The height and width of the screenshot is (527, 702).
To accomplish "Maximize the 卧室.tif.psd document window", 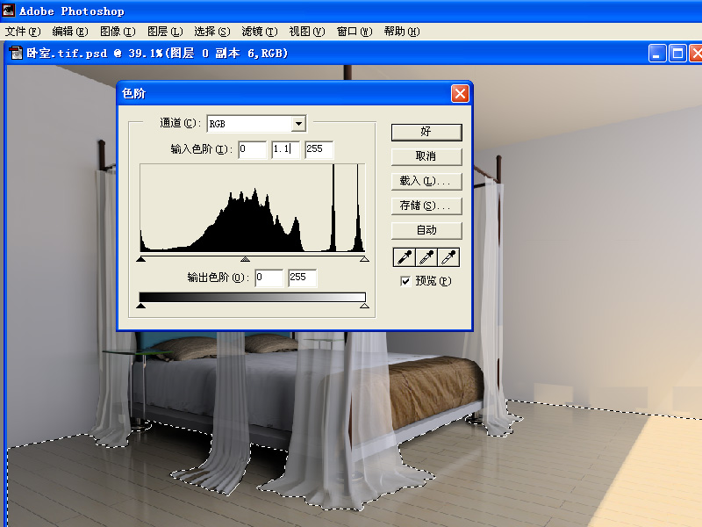I will [677, 54].
